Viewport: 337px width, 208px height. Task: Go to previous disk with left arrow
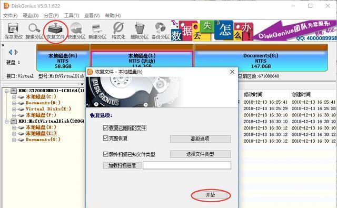coord(11,52)
